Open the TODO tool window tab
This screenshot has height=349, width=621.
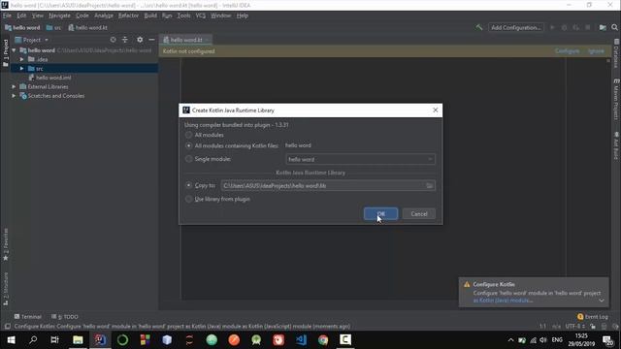point(65,317)
